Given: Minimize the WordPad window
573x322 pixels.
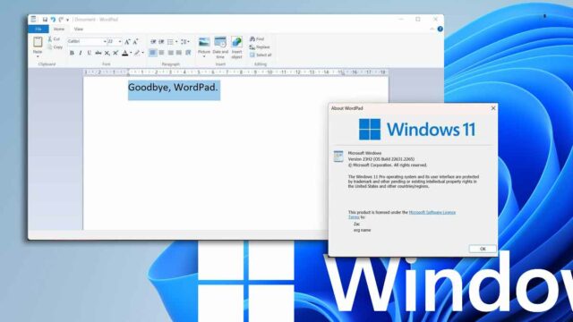Looking at the screenshot, I should point(401,20).
